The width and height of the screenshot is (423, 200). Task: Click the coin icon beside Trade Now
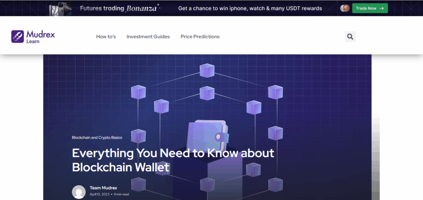(345, 8)
